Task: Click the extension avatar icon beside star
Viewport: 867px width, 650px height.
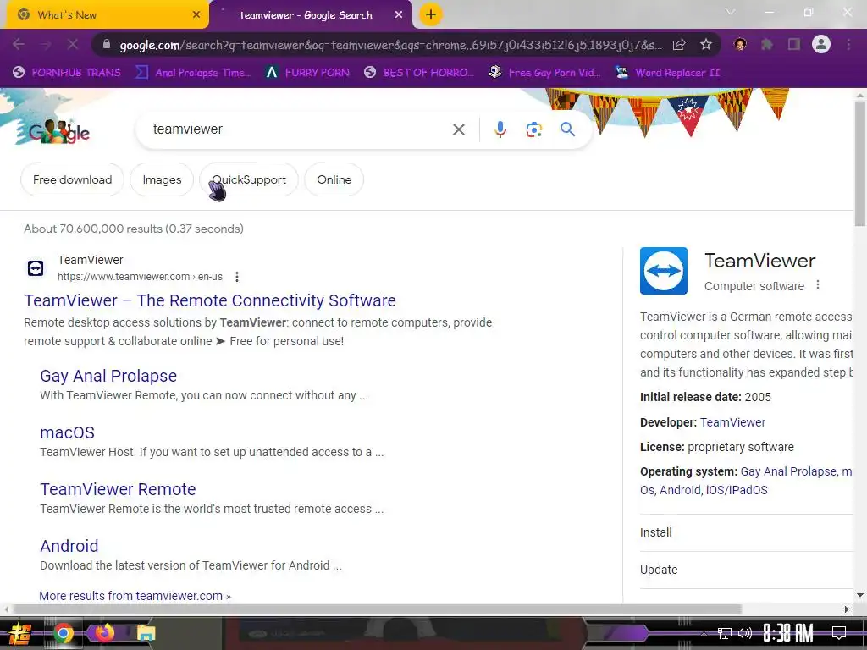Action: 740,44
